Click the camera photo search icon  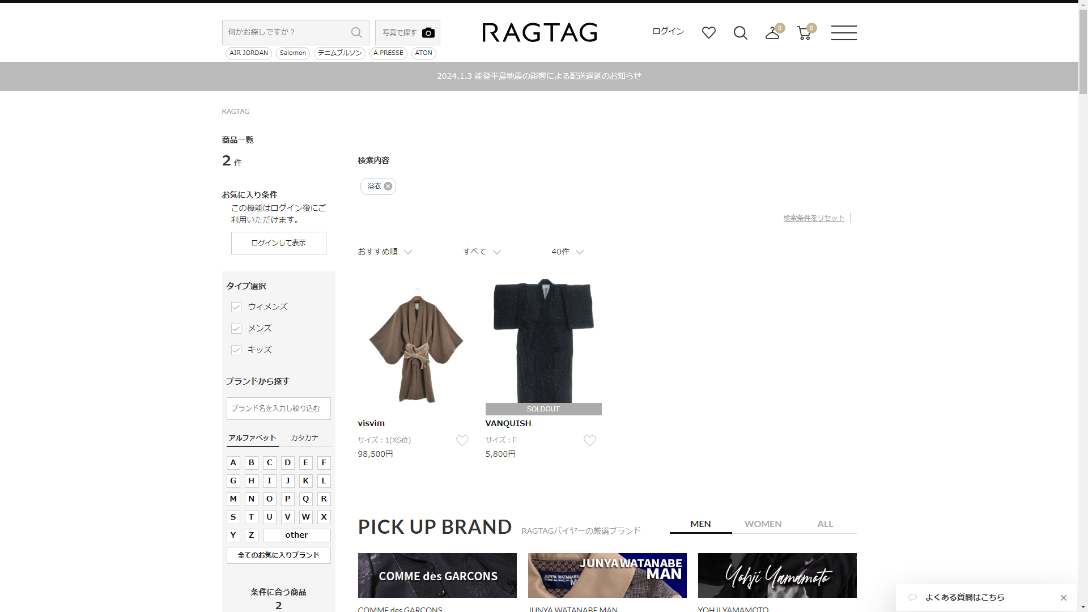428,33
